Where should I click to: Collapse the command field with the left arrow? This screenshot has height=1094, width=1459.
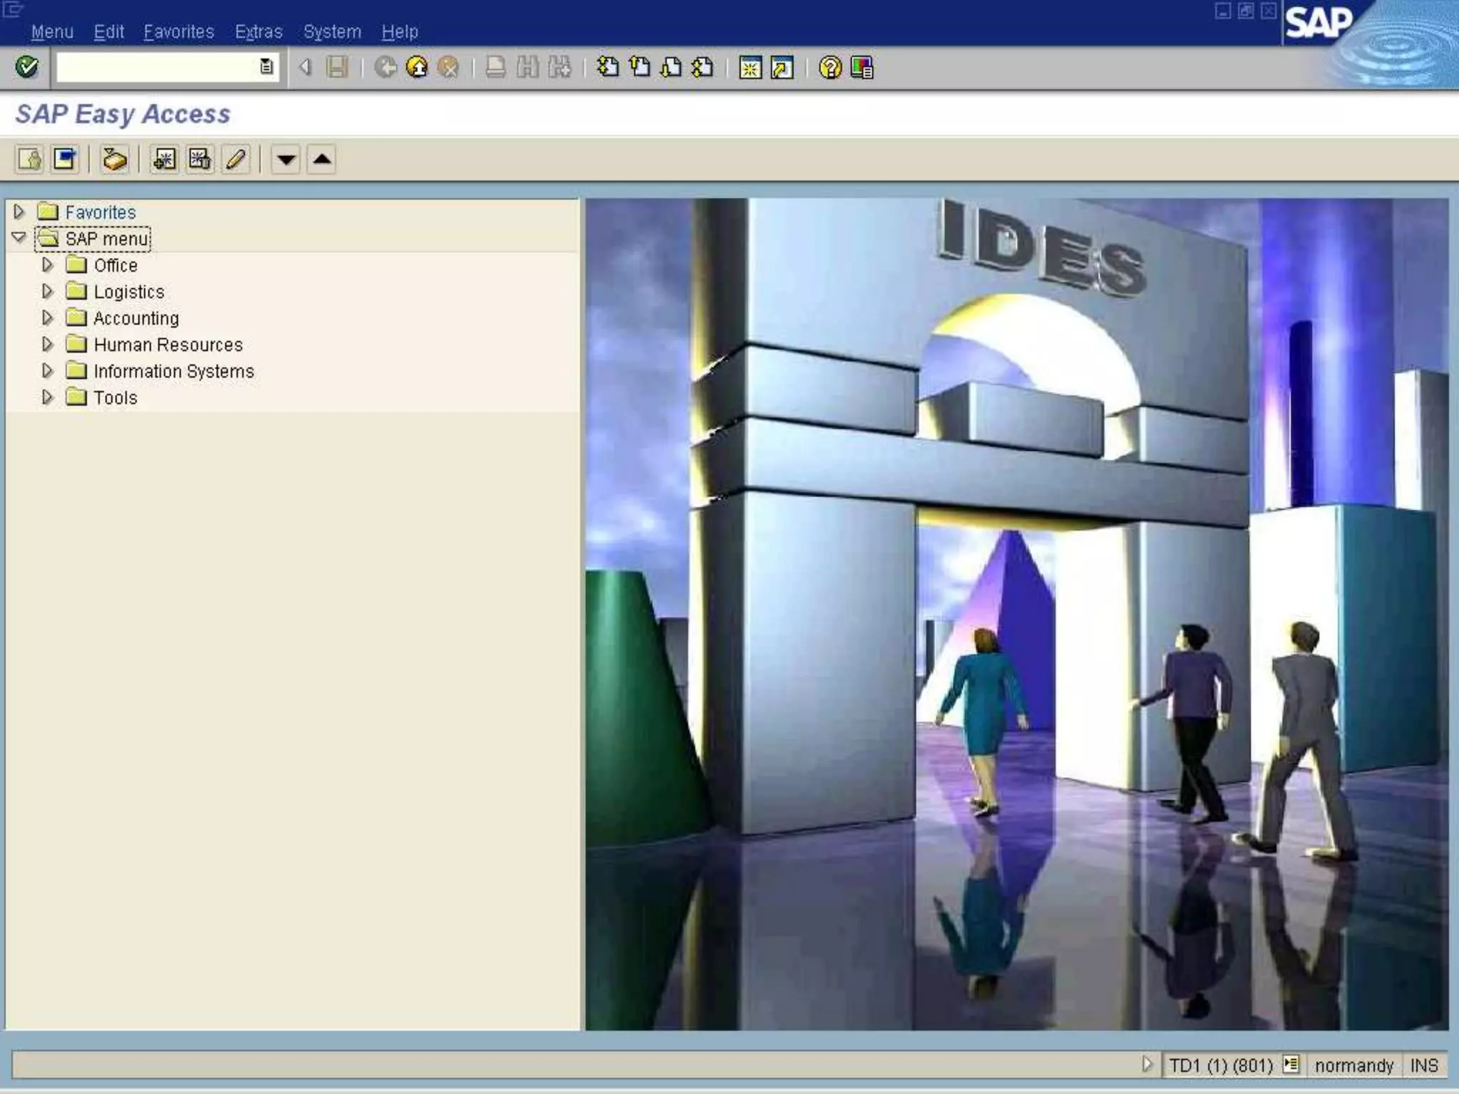pyautogui.click(x=305, y=68)
